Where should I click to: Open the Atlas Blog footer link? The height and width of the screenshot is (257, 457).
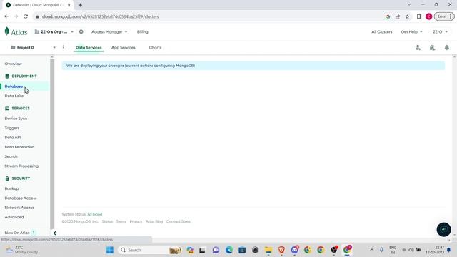click(x=154, y=221)
